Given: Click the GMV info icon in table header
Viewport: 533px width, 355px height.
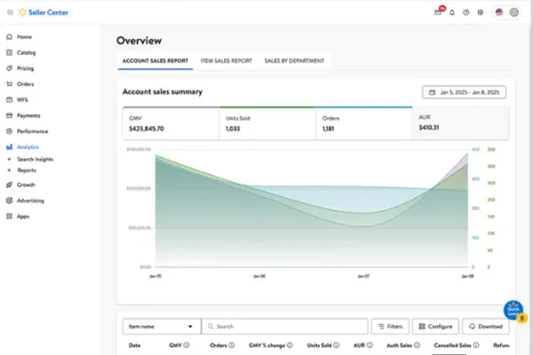Looking at the screenshot, I should click(x=187, y=345).
